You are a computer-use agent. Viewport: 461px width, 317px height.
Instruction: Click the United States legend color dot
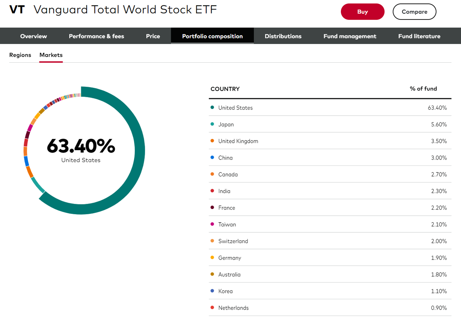coord(212,107)
